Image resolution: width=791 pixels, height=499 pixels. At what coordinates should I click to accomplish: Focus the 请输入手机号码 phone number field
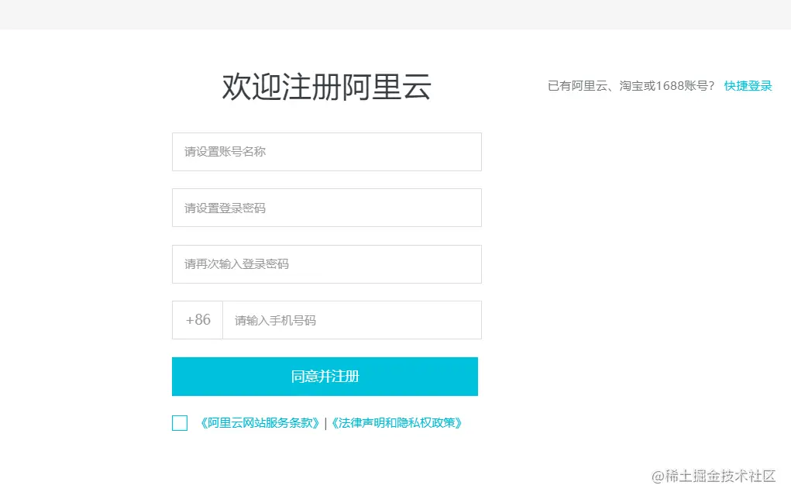(352, 320)
